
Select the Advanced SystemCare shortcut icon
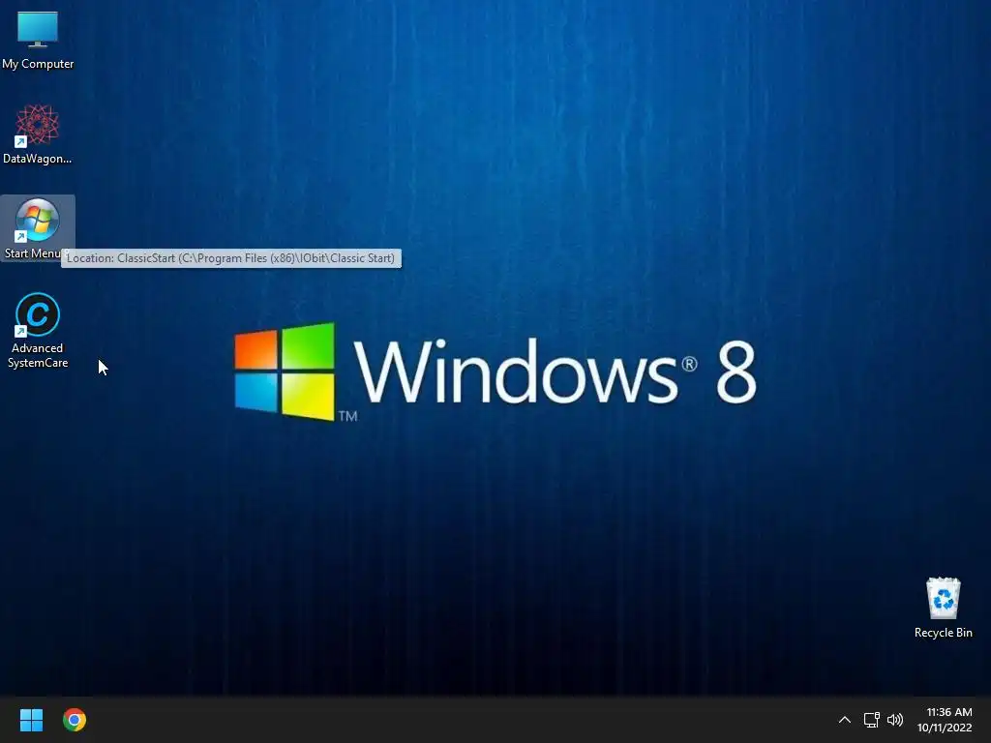coord(38,314)
